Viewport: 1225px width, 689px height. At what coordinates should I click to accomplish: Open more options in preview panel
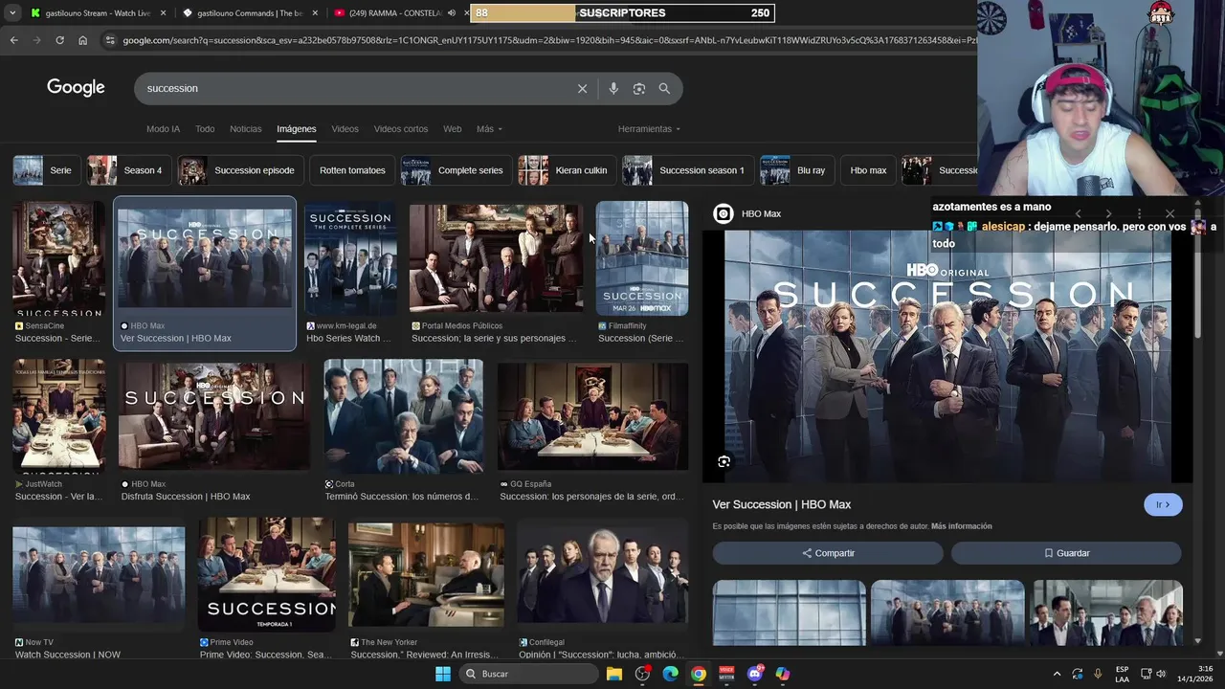pos(1139,213)
